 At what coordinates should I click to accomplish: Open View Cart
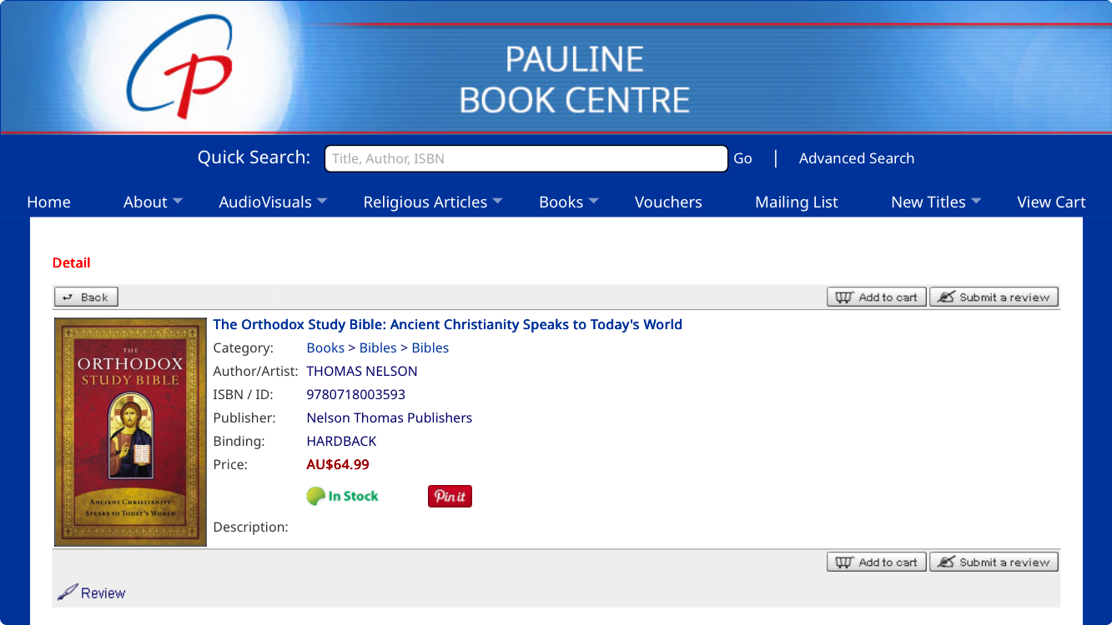click(x=1051, y=202)
